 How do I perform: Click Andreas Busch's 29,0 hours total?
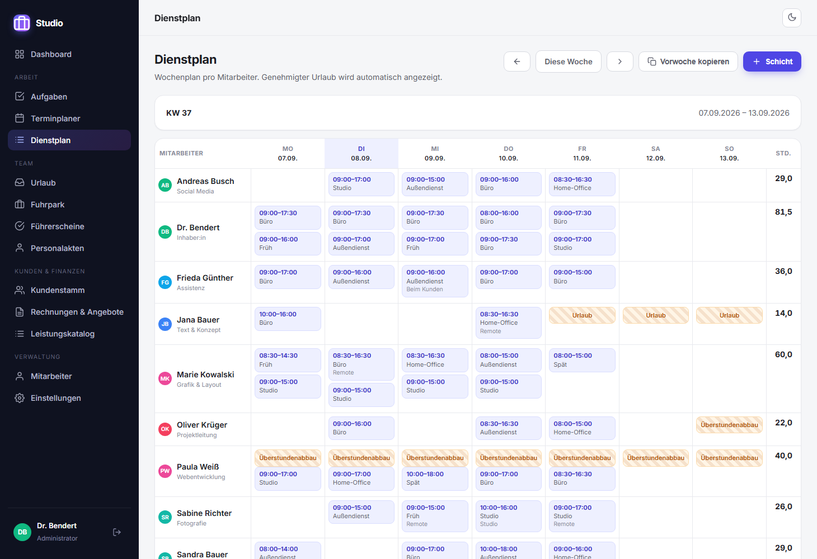click(x=783, y=179)
